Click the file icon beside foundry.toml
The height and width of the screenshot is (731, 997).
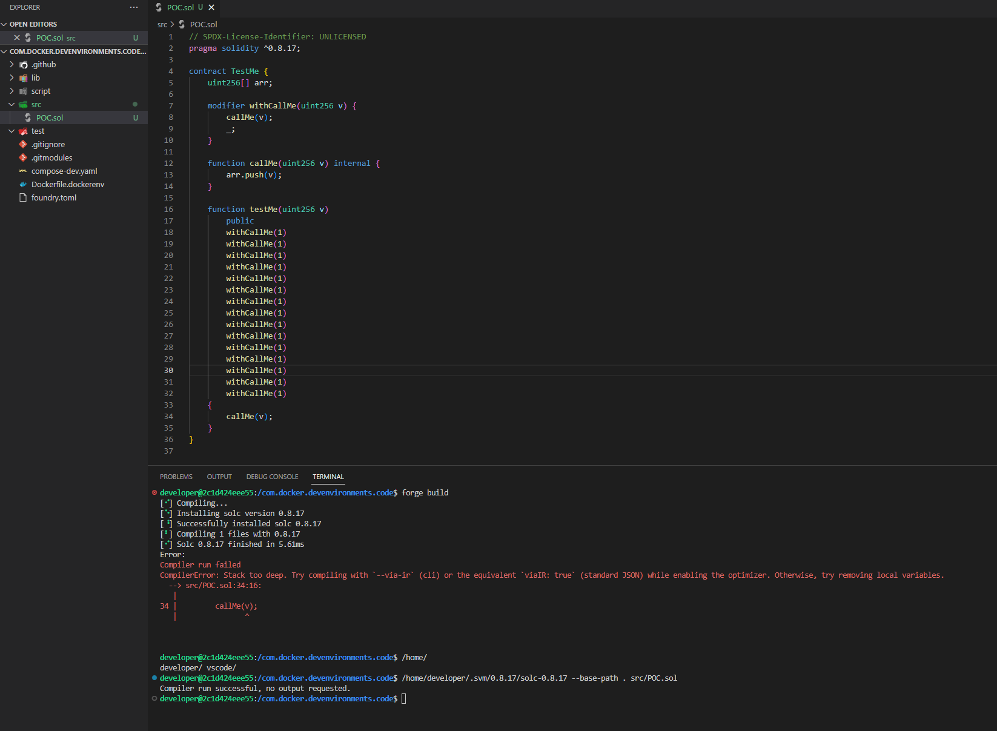tap(22, 197)
